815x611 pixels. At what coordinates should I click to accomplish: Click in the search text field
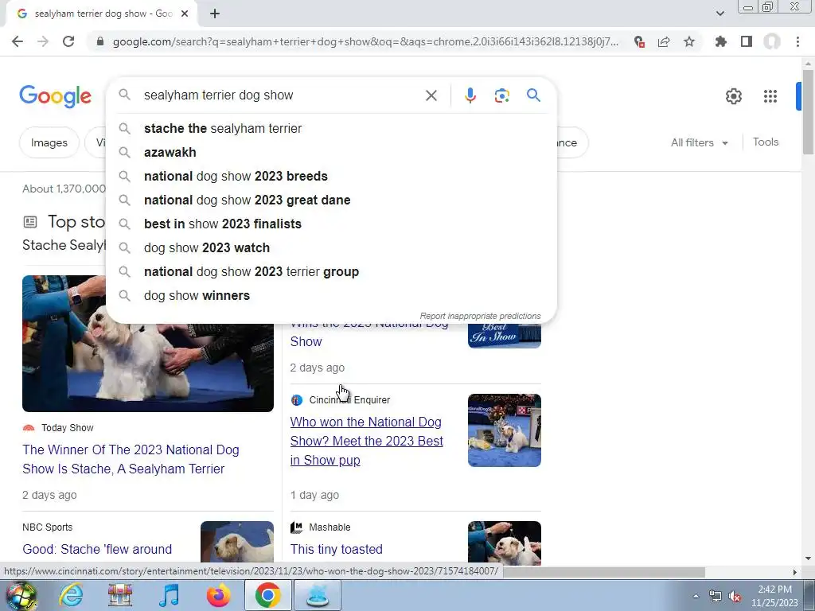(x=281, y=95)
